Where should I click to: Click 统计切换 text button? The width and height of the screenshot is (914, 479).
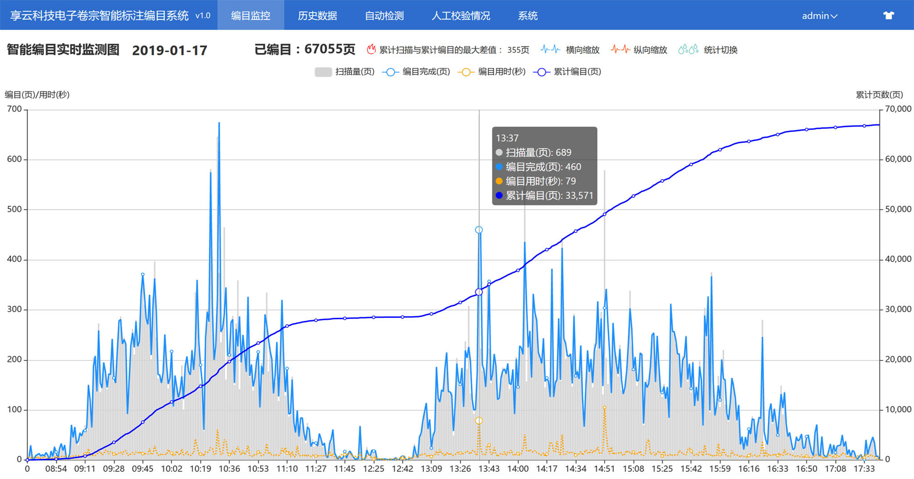tap(721, 50)
